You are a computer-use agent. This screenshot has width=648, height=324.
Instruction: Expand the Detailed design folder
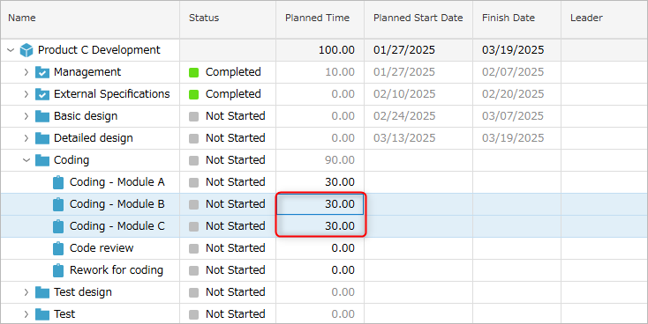tap(26, 138)
